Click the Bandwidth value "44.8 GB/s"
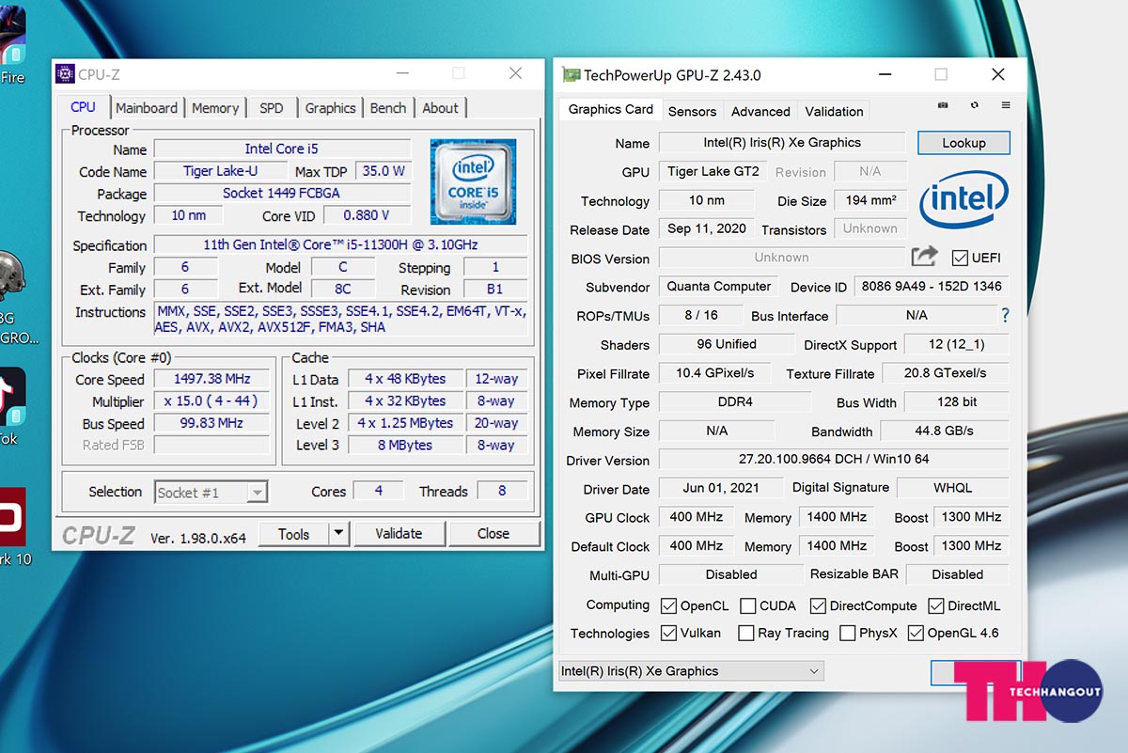The width and height of the screenshot is (1128, 753). tap(944, 431)
